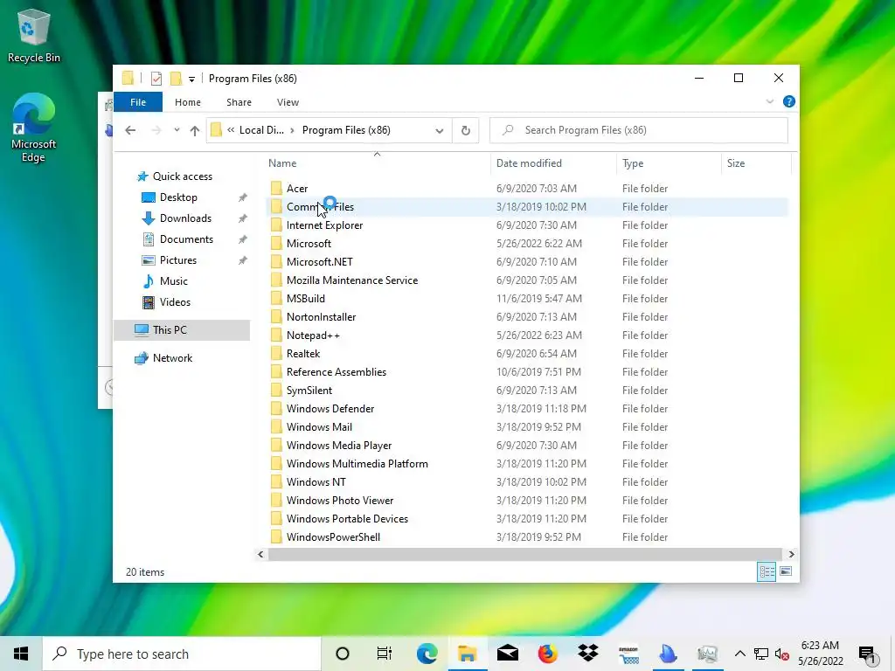Select the Microsoft folder icon

click(x=276, y=244)
